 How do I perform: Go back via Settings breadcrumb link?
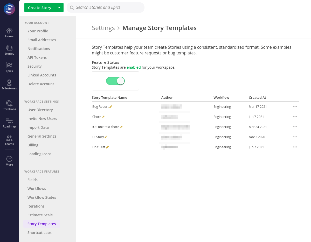coord(103,28)
